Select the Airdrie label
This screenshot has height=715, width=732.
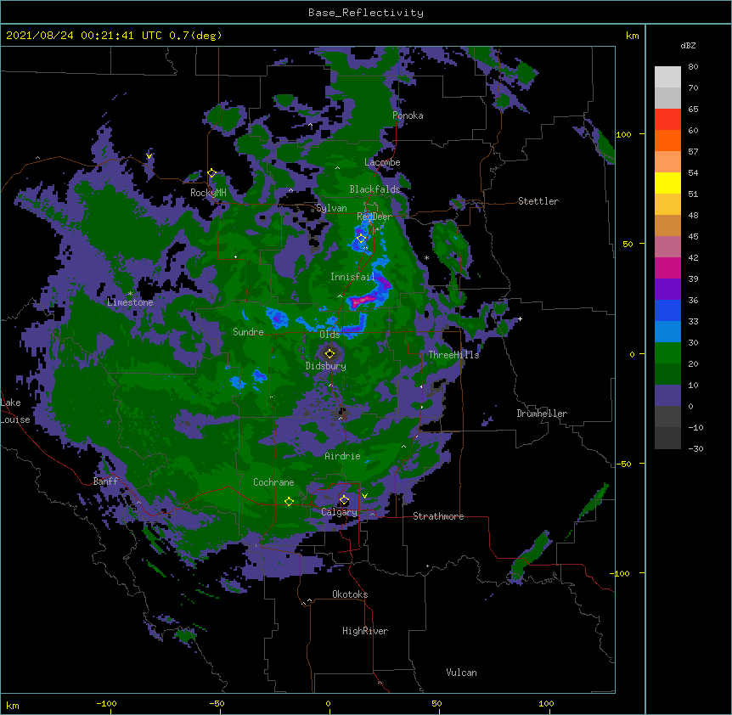[342, 456]
